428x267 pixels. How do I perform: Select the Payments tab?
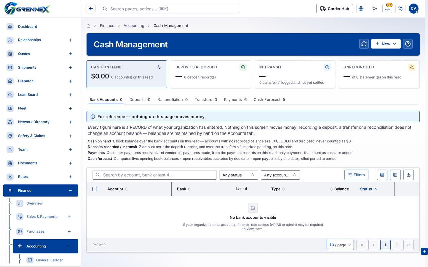tap(235, 100)
